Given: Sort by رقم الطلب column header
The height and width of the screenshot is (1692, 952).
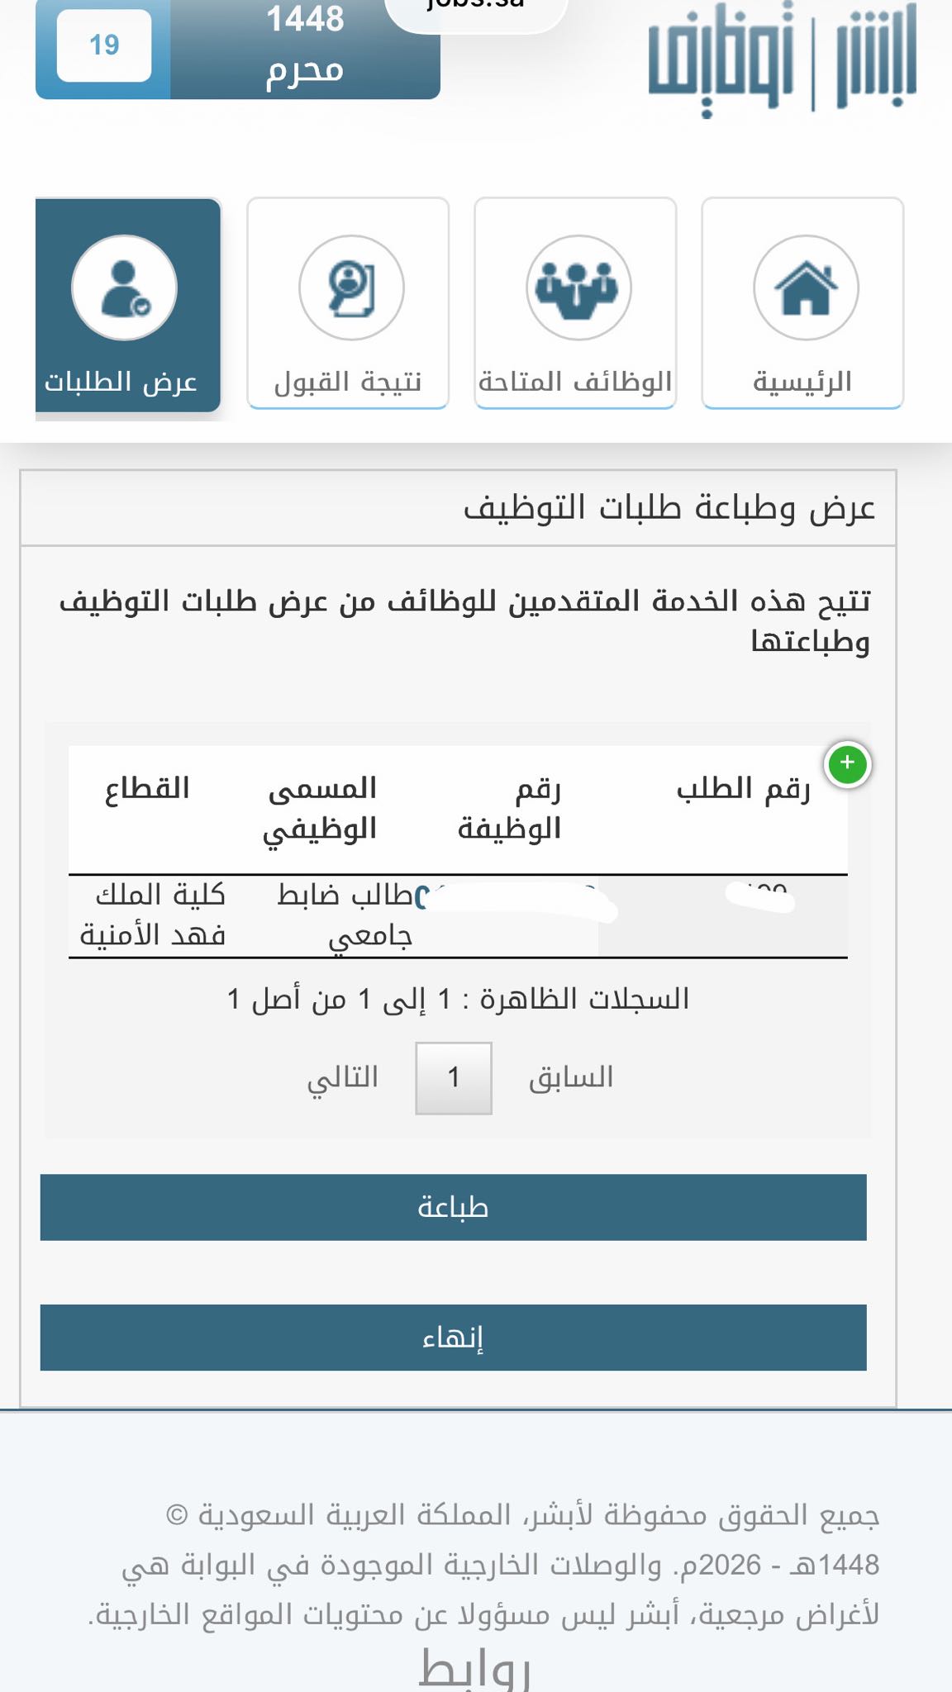Looking at the screenshot, I should click(743, 788).
